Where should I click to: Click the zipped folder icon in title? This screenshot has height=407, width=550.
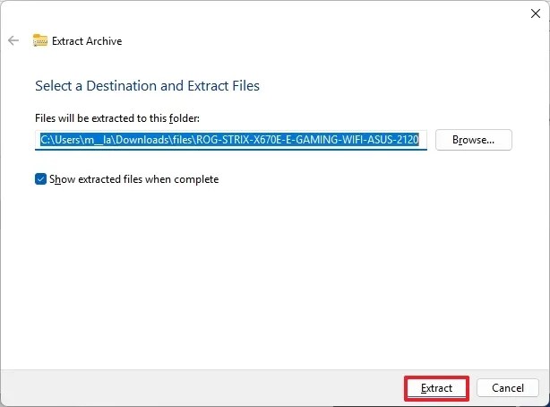40,40
